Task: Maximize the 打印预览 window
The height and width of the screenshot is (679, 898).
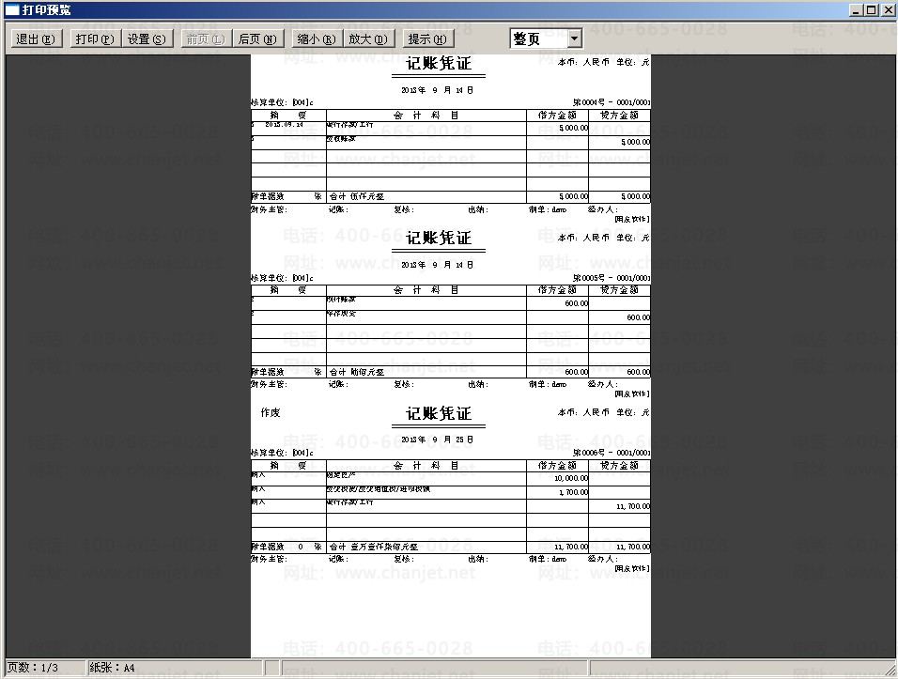Action: coord(871,10)
